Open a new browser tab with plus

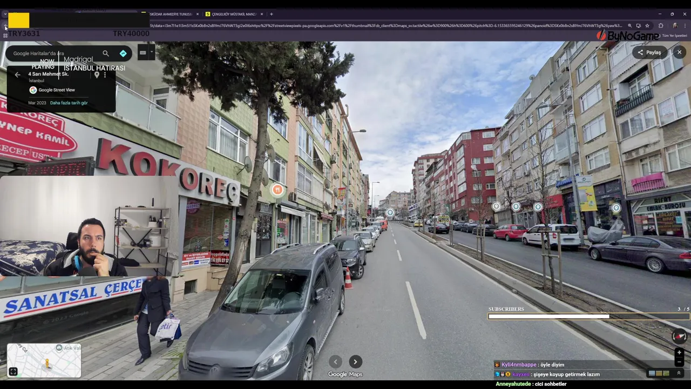[x=272, y=14]
